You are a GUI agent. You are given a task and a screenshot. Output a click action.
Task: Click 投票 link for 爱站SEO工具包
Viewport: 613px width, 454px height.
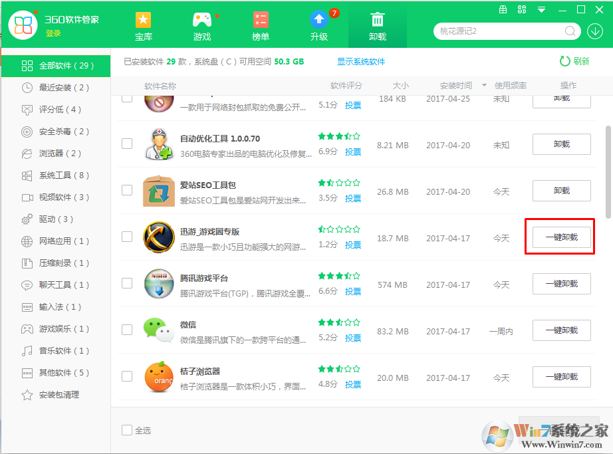pos(352,198)
